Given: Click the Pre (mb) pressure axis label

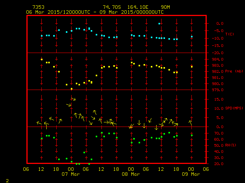Looking at the screenshot, I should pos(234,71).
